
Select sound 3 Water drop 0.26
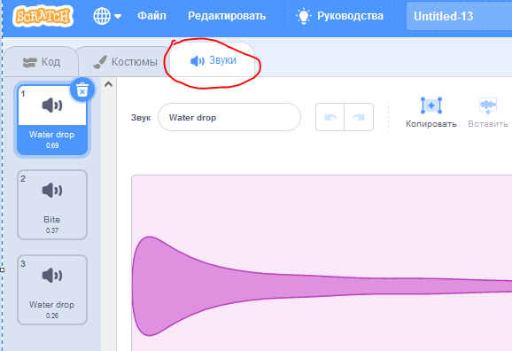pyautogui.click(x=52, y=290)
